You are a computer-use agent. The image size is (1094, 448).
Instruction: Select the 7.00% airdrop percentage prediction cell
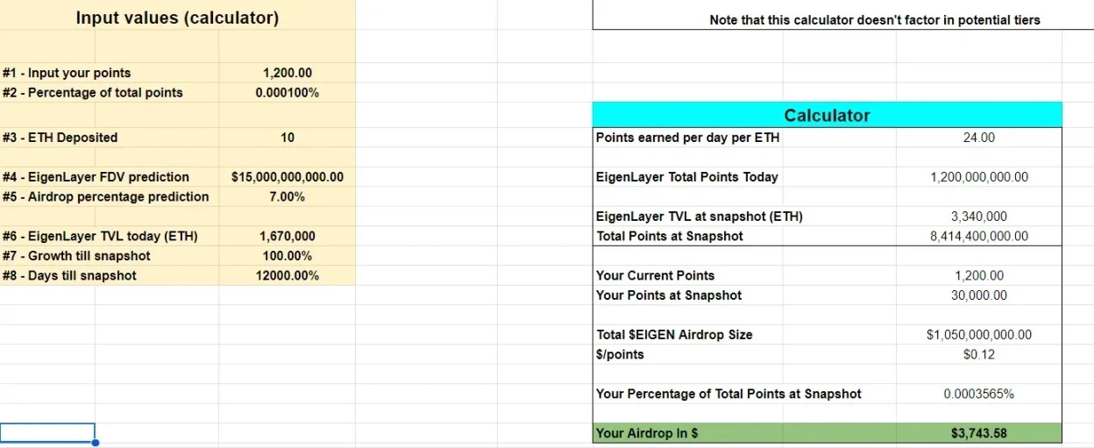pyautogui.click(x=287, y=196)
